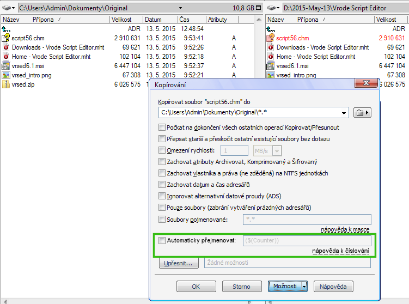Enable the Automaticky přejmenovat checkbox

pyautogui.click(x=162, y=240)
